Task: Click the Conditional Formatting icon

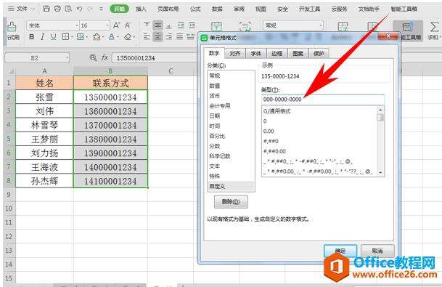Action: [343, 27]
